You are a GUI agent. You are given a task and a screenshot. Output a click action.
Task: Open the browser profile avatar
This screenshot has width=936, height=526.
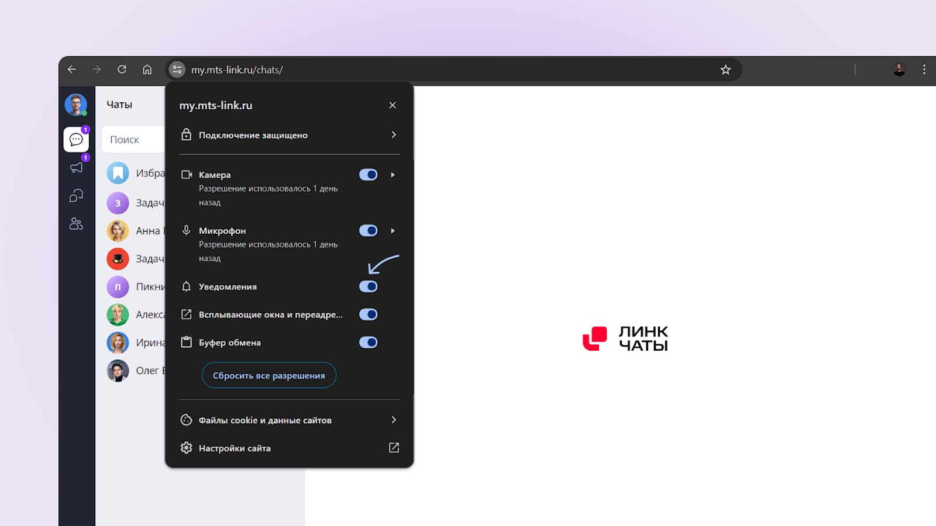point(899,70)
